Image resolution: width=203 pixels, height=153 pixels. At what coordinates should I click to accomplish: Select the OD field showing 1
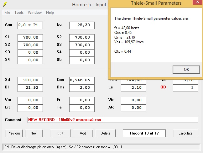click(x=185, y=88)
